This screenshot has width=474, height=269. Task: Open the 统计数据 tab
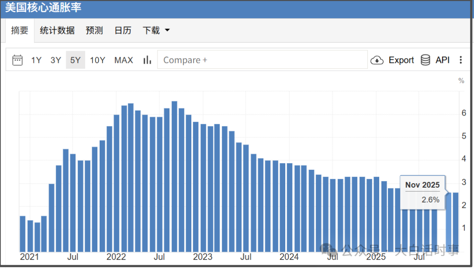(57, 31)
